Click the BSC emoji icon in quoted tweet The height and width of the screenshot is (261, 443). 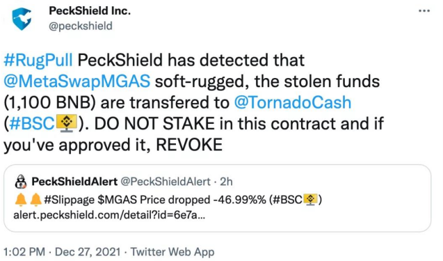coord(310,200)
